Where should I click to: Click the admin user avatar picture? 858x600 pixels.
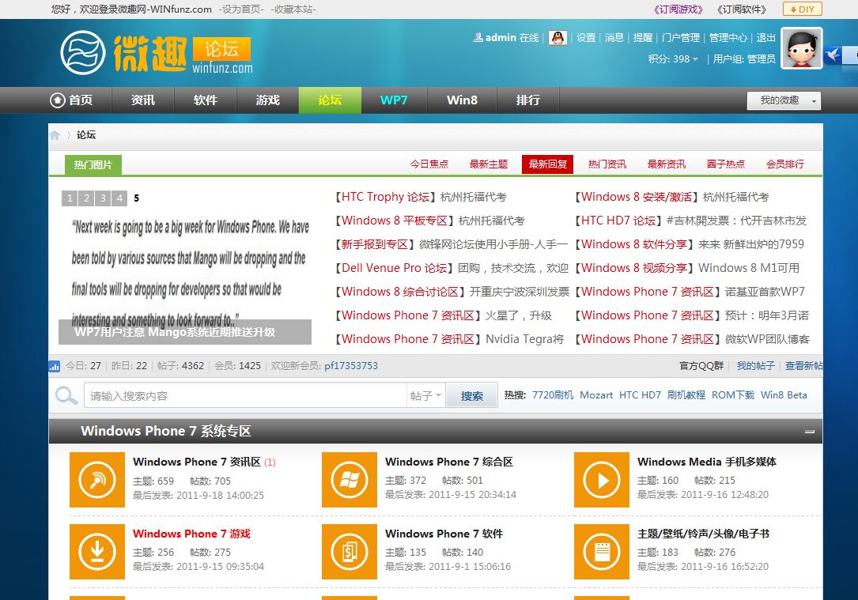tap(802, 49)
